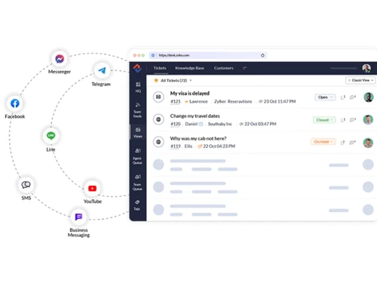Click comments icon on visa ticket row
The height and width of the screenshot is (283, 377).
click(353, 97)
